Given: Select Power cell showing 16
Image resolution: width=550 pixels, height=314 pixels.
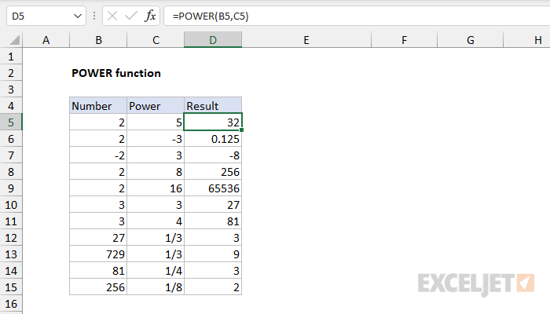Looking at the screenshot, I should point(156,188).
